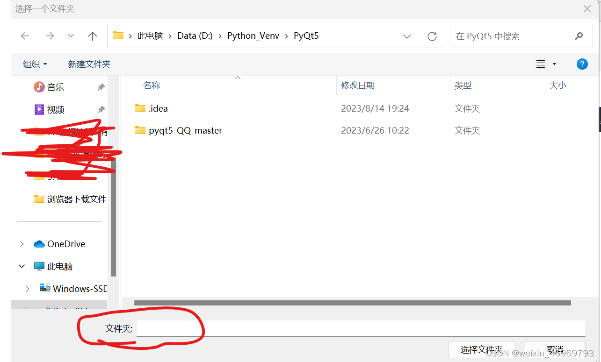Viewport: 601px width, 362px height.
Task: Unpin 音乐 using pin icon
Action: click(x=101, y=87)
